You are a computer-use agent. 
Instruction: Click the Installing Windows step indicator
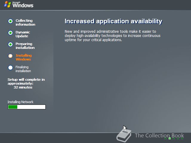tap(10, 56)
